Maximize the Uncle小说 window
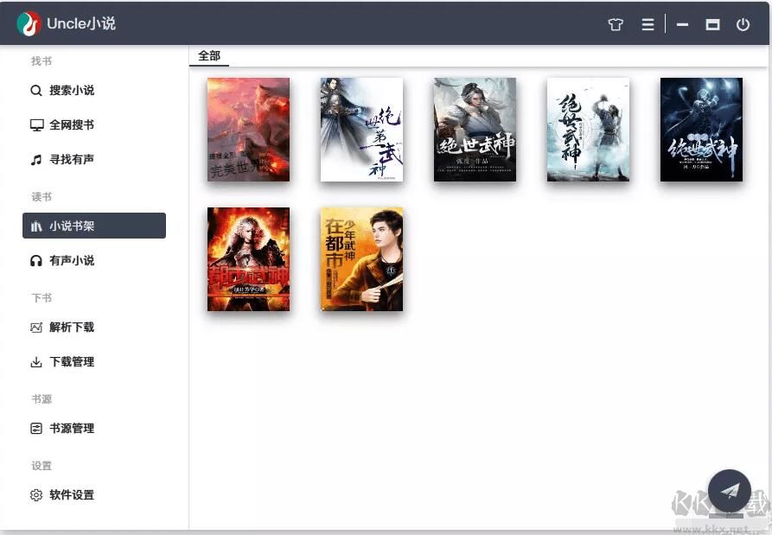772x535 pixels. click(x=712, y=24)
